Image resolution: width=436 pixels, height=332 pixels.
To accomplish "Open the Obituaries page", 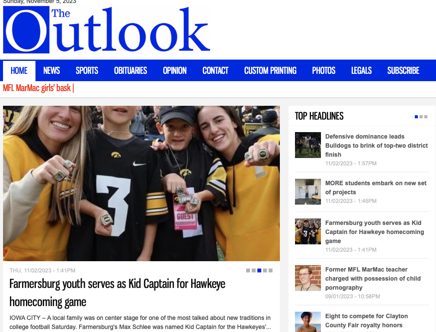I will [x=131, y=70].
